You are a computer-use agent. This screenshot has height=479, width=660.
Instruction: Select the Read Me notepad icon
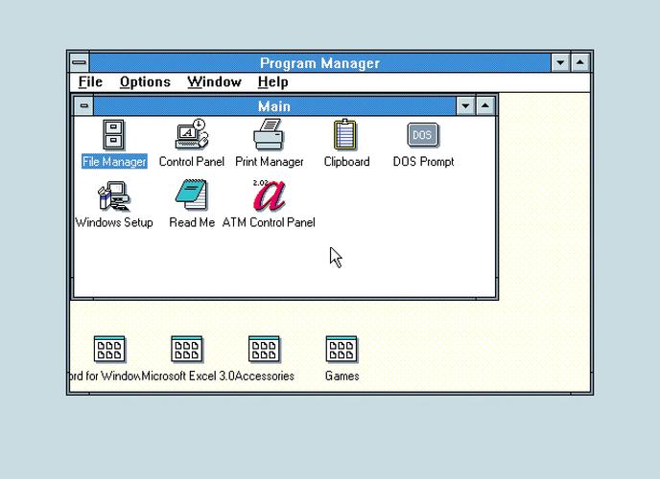coord(192,194)
